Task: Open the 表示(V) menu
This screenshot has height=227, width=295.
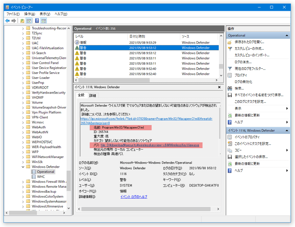Action: point(45,14)
